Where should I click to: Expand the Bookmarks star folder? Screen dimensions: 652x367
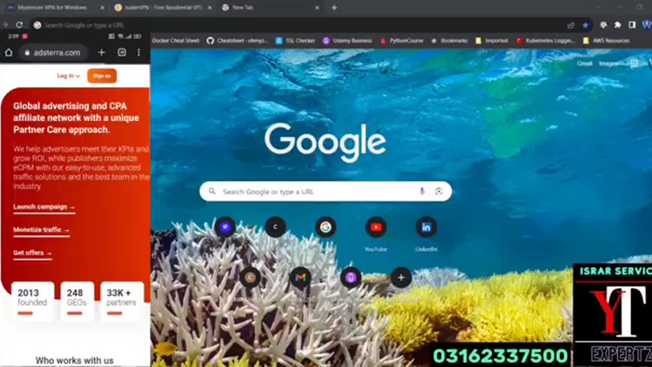449,40
